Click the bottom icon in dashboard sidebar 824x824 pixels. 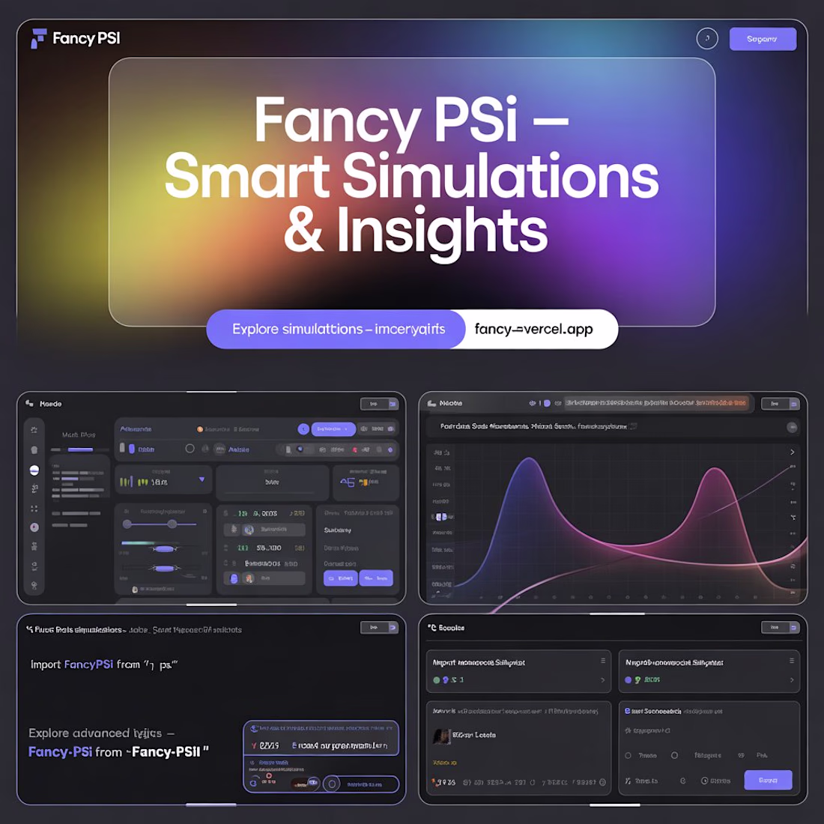(x=34, y=586)
